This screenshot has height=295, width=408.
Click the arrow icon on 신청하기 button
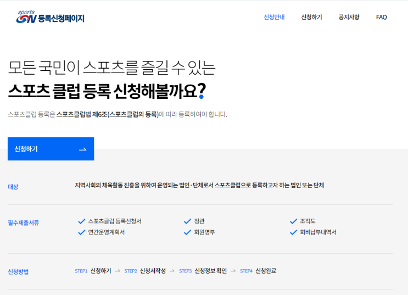(x=82, y=149)
